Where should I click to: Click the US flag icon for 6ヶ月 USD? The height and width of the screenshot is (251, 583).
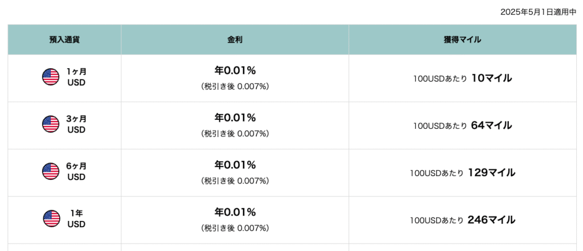[x=51, y=171]
